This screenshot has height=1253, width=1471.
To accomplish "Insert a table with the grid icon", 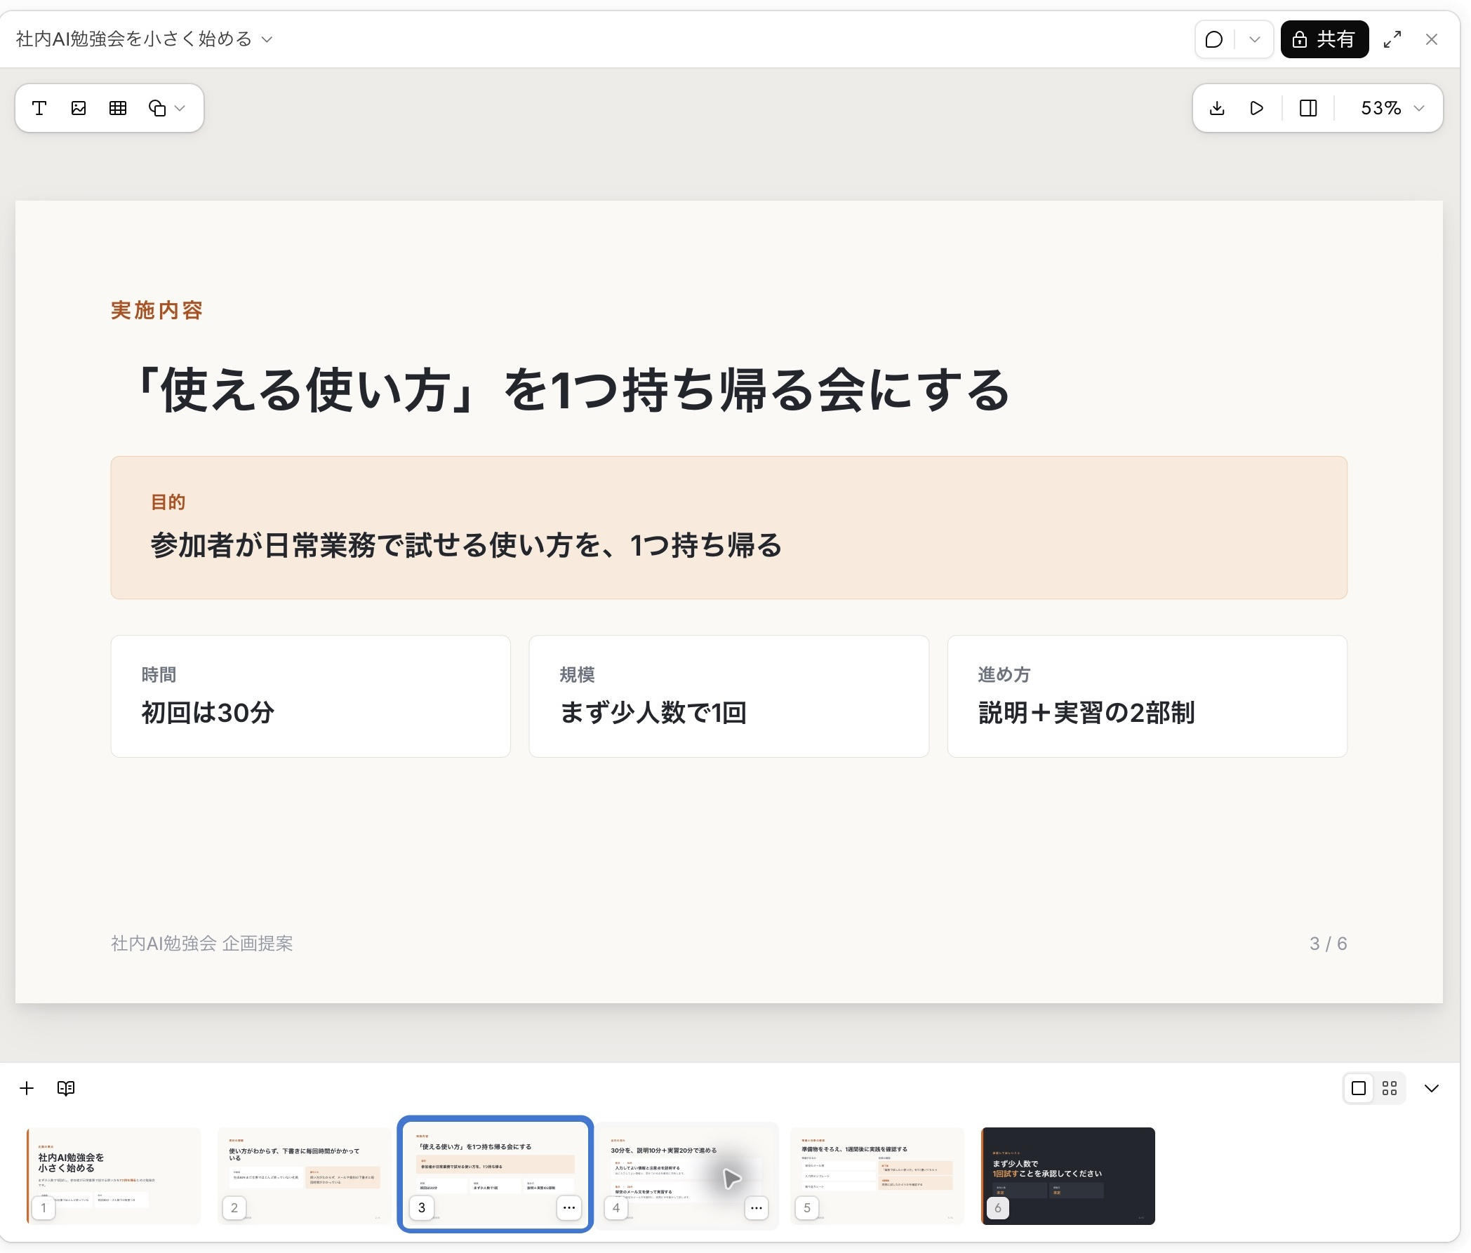I will [x=118, y=108].
